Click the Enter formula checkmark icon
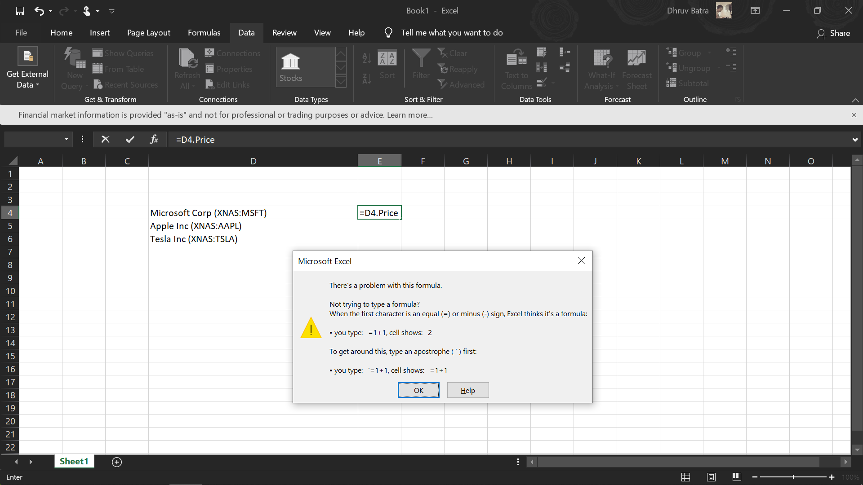The width and height of the screenshot is (863, 485). click(130, 140)
